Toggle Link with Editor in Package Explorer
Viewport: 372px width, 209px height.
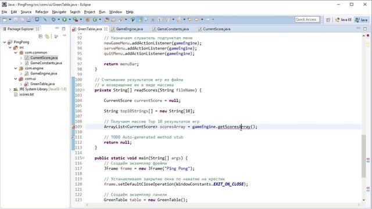point(47,36)
